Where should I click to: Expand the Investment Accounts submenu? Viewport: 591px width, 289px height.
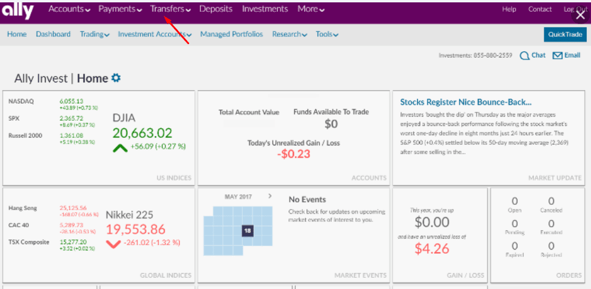click(155, 34)
